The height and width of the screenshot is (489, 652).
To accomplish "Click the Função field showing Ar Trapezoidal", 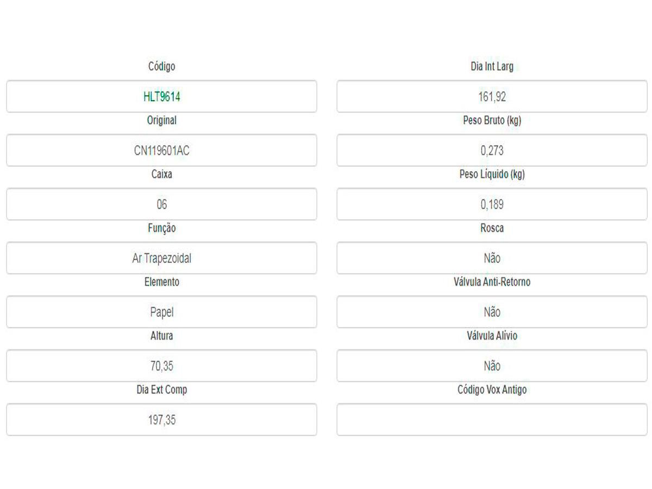I will tap(162, 258).
